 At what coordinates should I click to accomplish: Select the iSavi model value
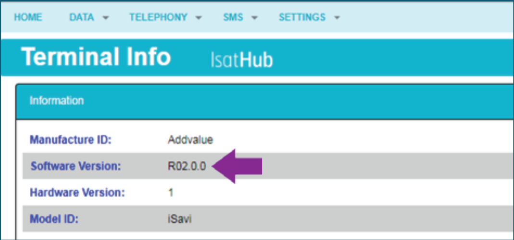[179, 219]
